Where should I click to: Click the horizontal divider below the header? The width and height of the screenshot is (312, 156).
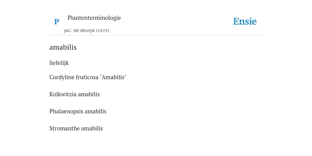pyautogui.click(x=156, y=35)
